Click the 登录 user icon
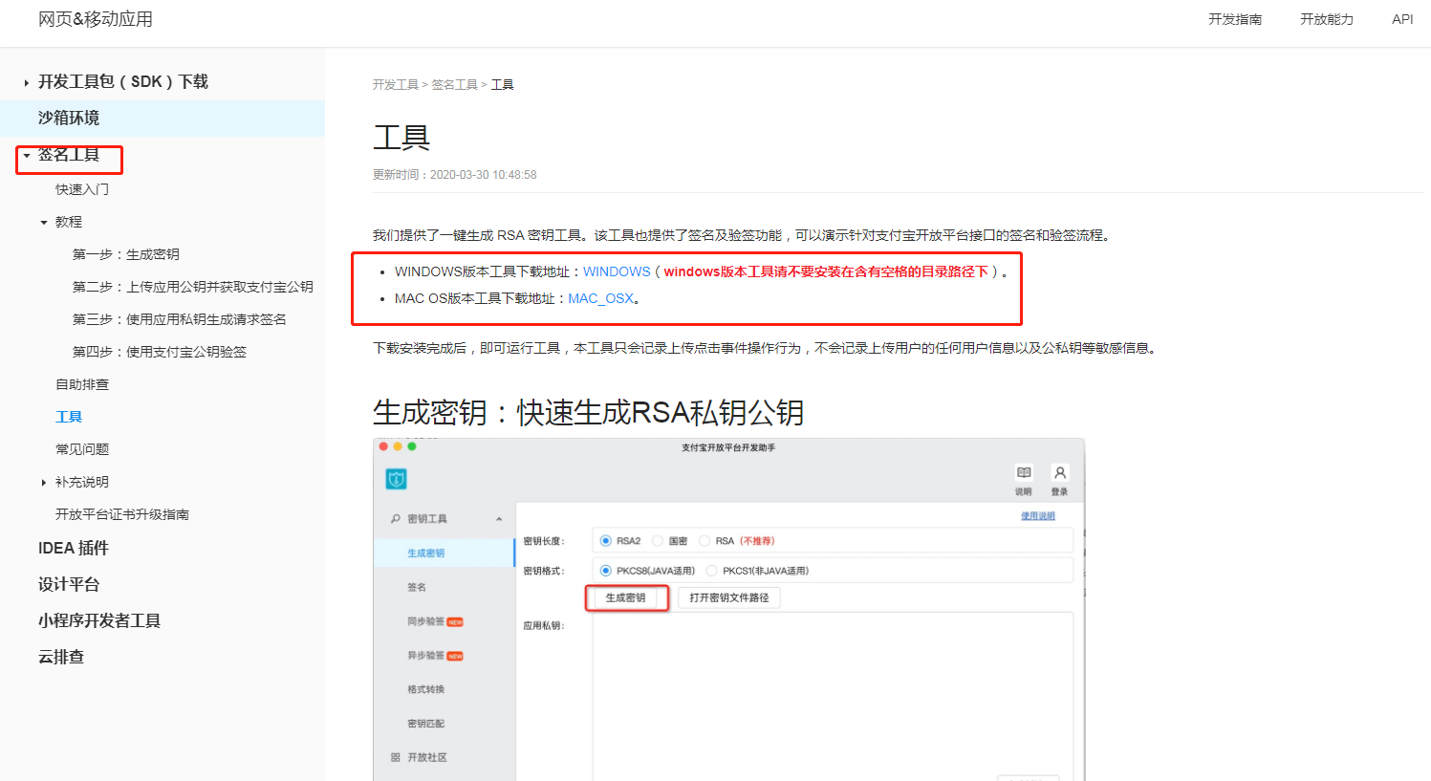Screen dimensions: 1431x781 (x=1059, y=473)
